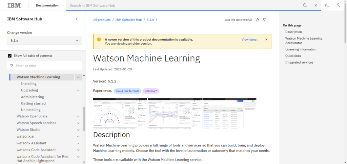
Task: Select Watson Machine Learning tree item
Action: click(38, 77)
